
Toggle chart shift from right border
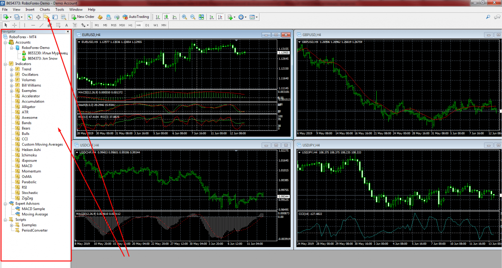[x=220, y=17]
